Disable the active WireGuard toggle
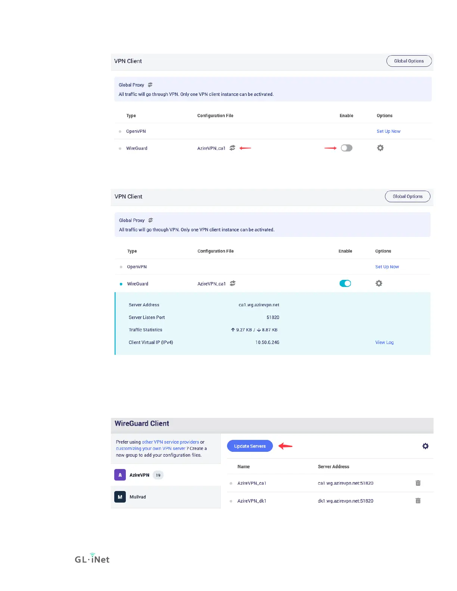 345,284
